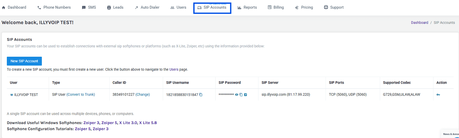Click the Dashboard breadcrumb link

(x=419, y=23)
